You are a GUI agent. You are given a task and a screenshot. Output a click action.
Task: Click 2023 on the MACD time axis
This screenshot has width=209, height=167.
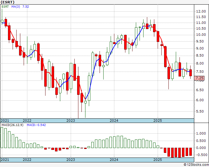click(x=71, y=160)
